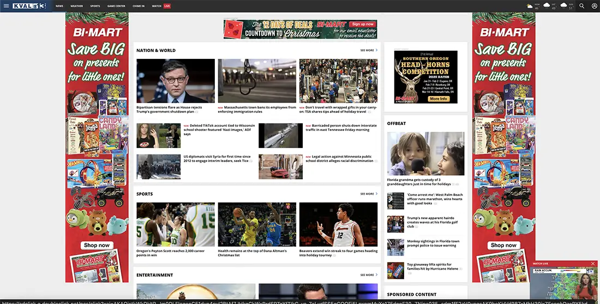This screenshot has width=600, height=304.
Task: Click Shop now on left Bi-Mart ad
Action: [97, 245]
